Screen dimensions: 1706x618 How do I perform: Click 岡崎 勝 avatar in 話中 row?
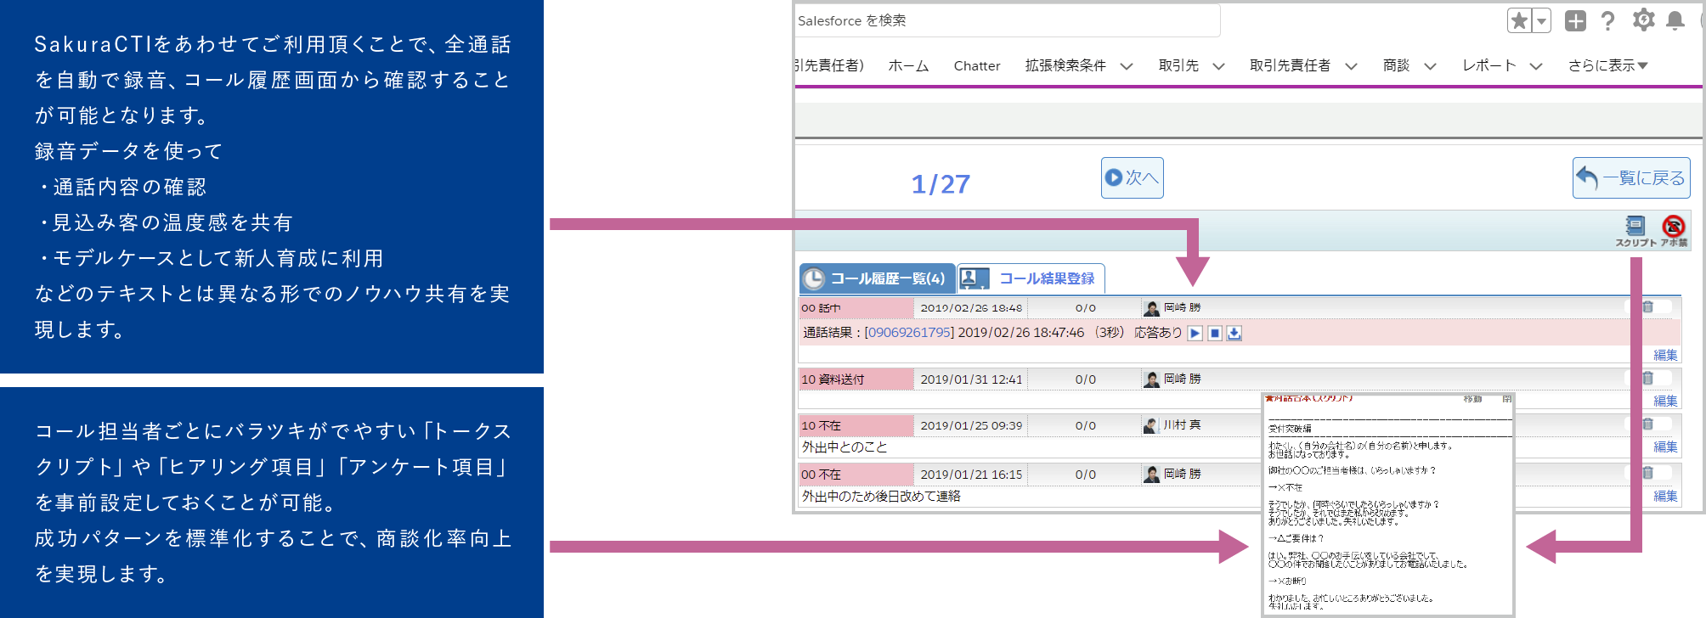1151,308
